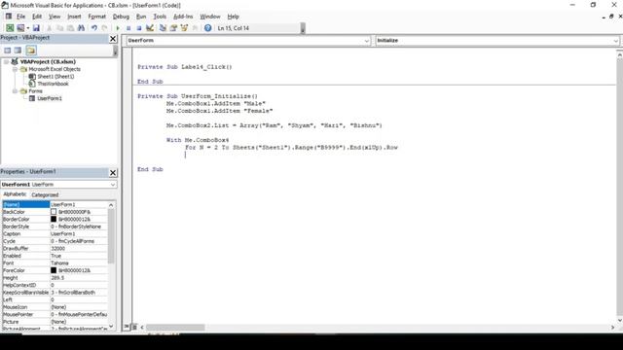The image size is (623, 350).
Task: Close the Properties - UserForm1 panel
Action: (x=113, y=173)
